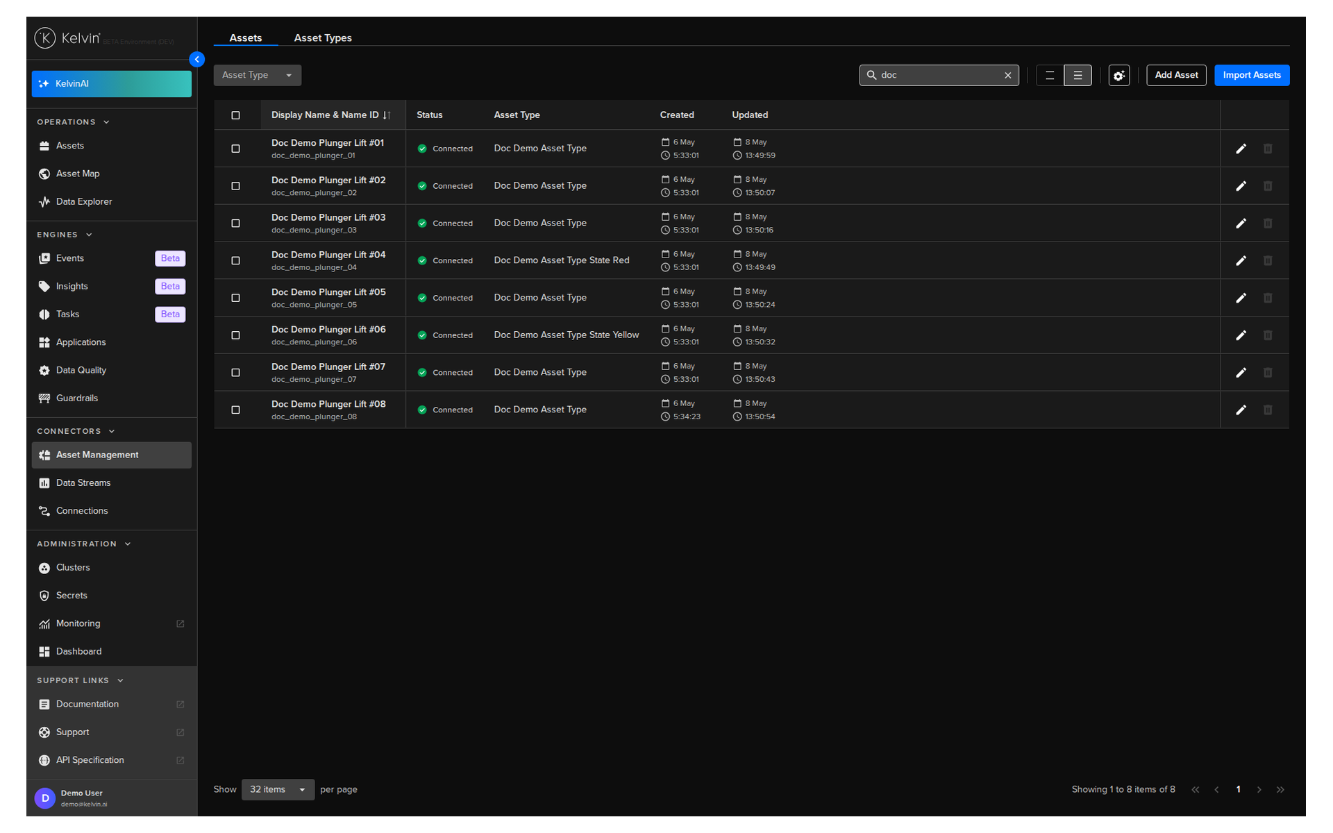Viewport: 1333px width, 833px height.
Task: Switch to the Asset Types tab
Action: tap(323, 38)
